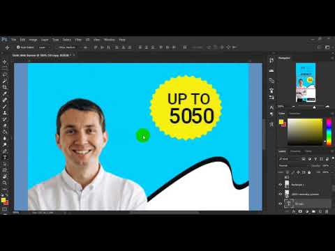Open the Edit Toolbar three-dots button

click(4, 189)
